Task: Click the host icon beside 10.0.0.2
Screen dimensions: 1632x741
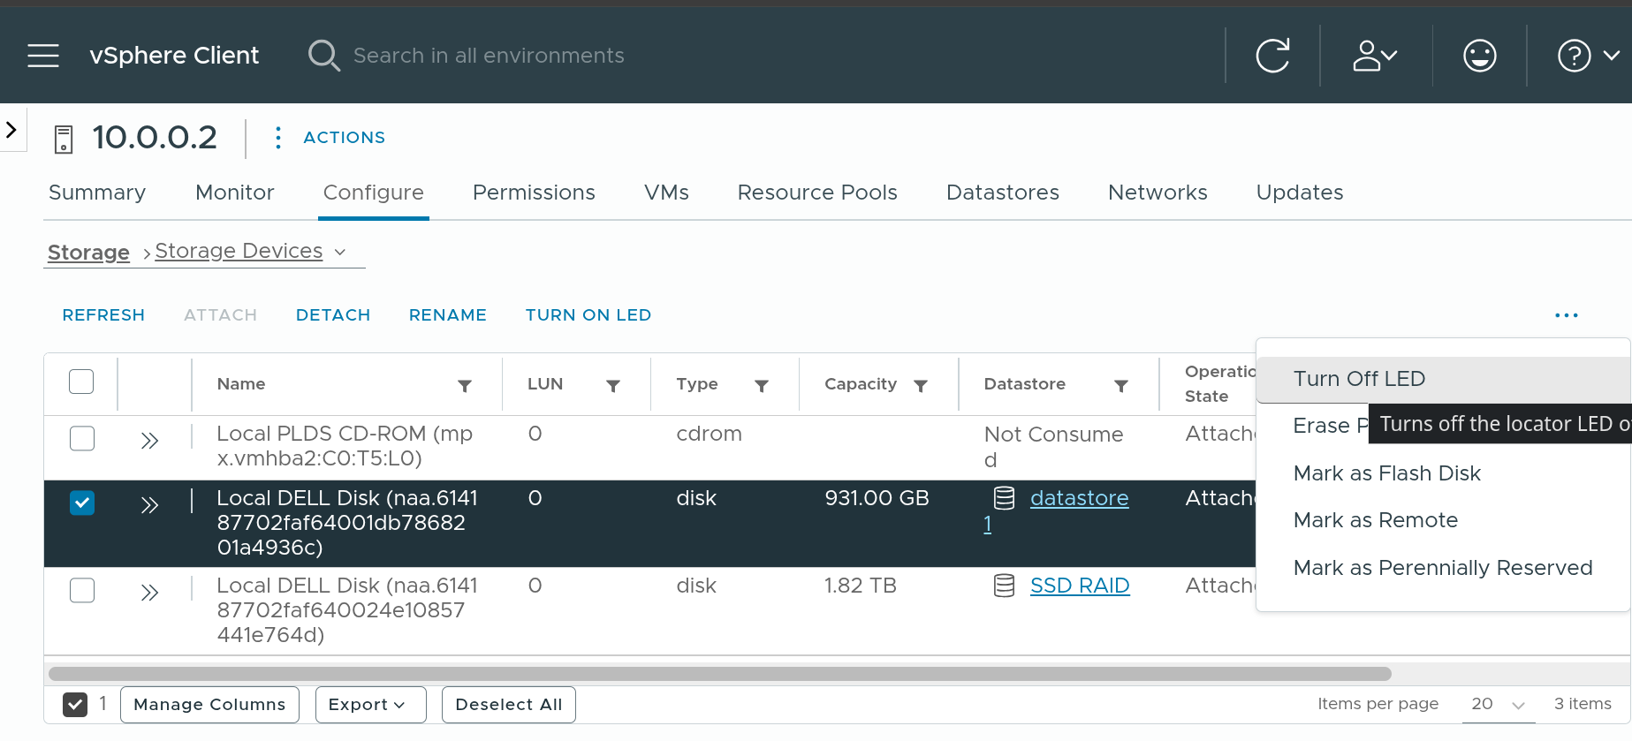Action: coord(64,140)
